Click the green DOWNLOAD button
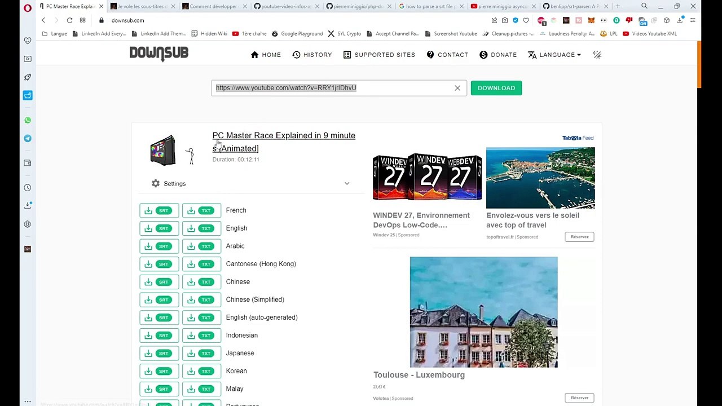The image size is (722, 406). coord(496,88)
